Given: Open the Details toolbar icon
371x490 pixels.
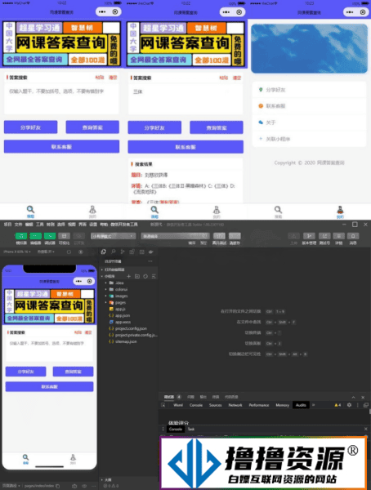Looking at the screenshot, I should tap(338, 236).
